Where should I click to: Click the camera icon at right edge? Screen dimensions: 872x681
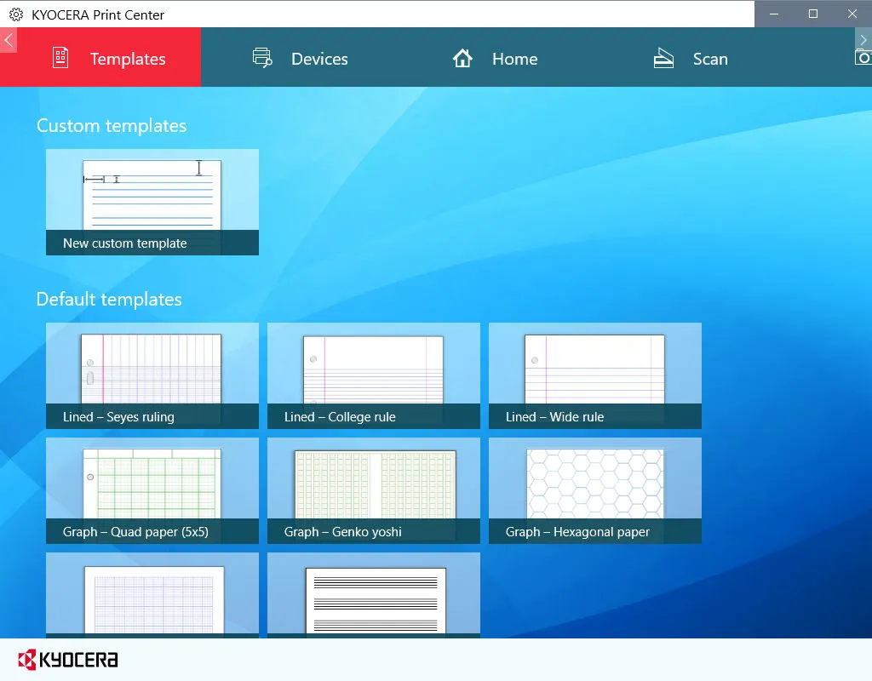click(x=863, y=57)
